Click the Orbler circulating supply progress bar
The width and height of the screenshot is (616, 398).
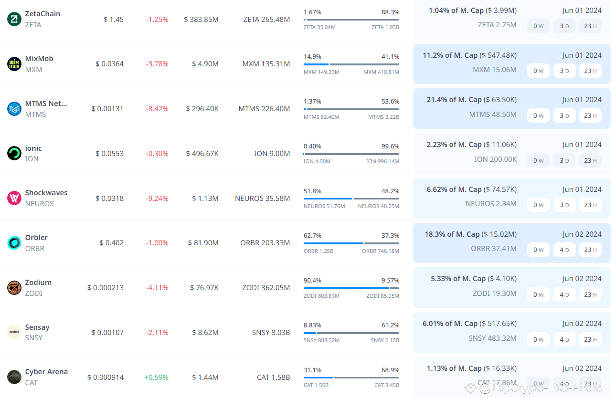pos(351,243)
